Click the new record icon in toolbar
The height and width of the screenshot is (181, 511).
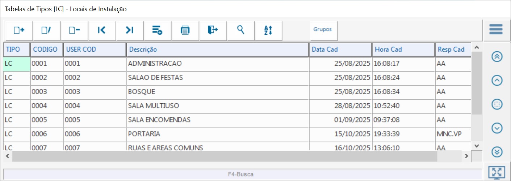click(x=18, y=30)
